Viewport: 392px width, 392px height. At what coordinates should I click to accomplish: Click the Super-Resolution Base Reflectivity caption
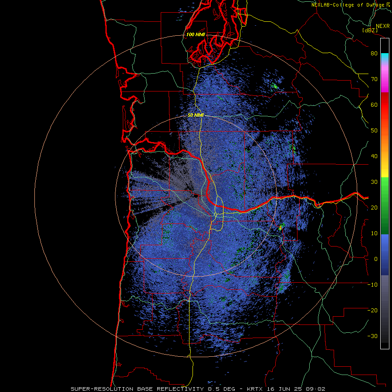pyautogui.click(x=198, y=389)
